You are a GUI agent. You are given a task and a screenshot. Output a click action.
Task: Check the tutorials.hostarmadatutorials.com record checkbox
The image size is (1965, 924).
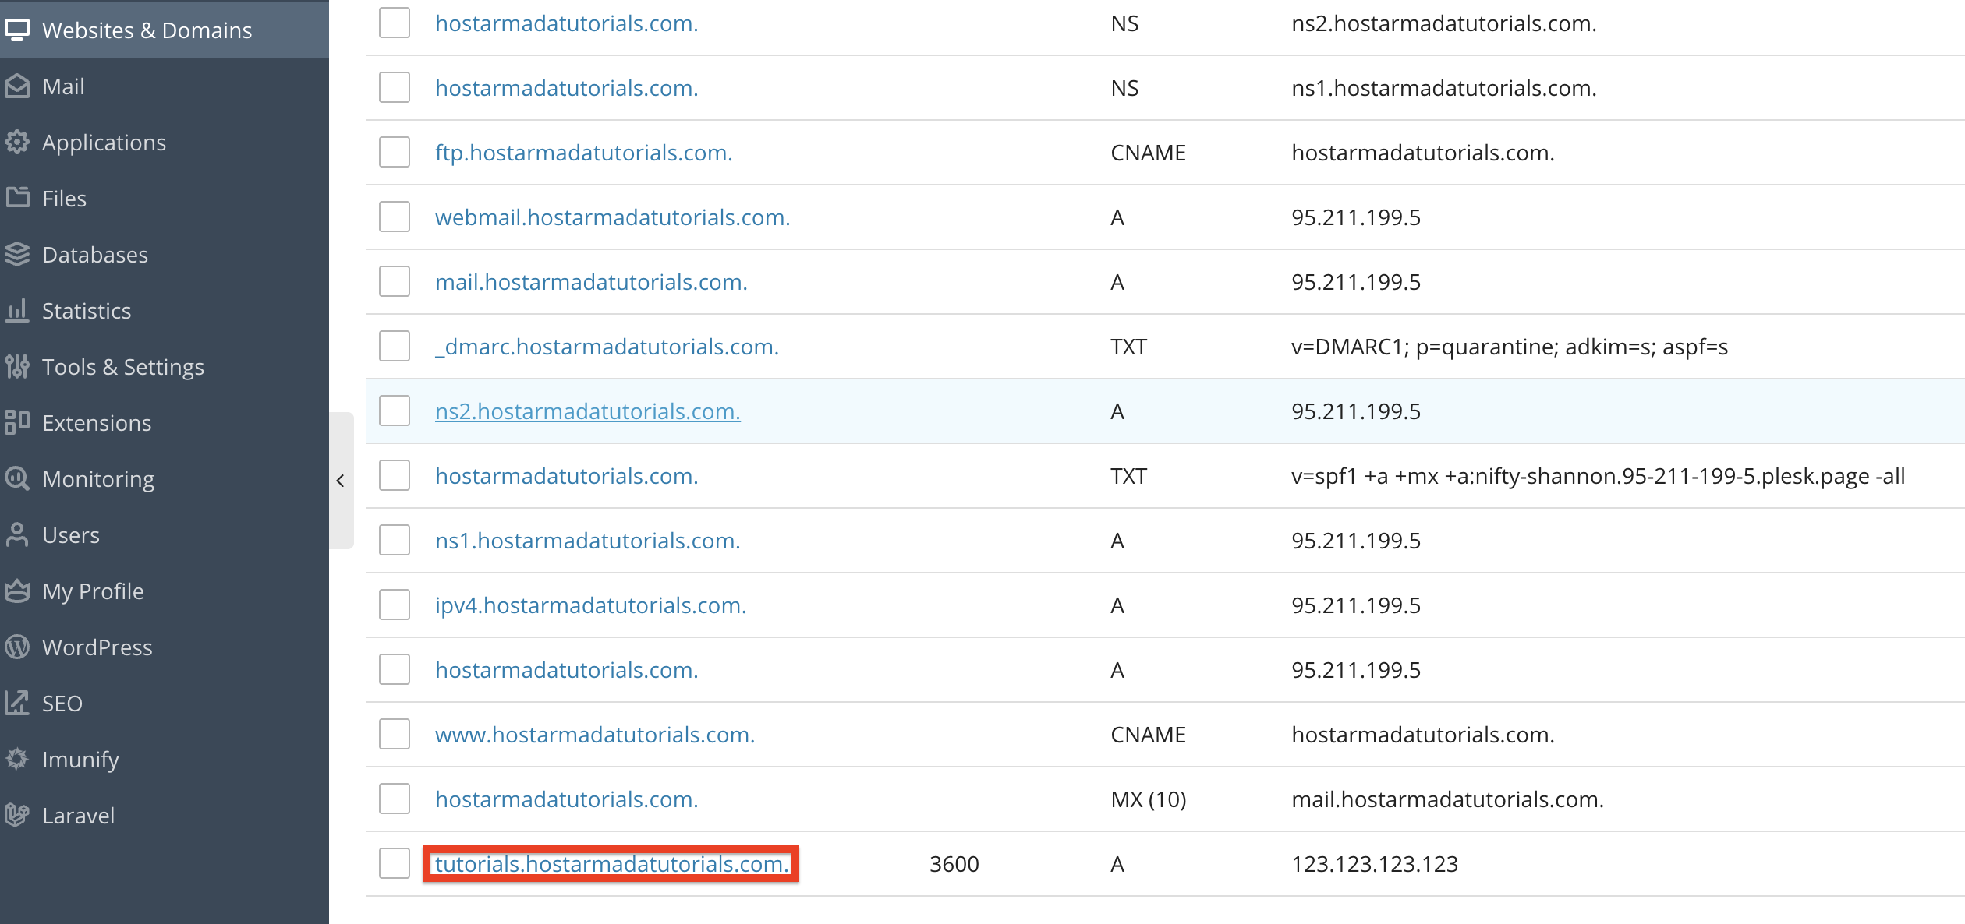[x=395, y=863]
